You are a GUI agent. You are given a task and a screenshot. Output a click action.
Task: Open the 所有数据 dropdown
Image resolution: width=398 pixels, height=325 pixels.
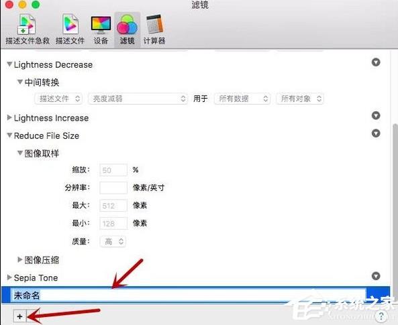pos(242,99)
